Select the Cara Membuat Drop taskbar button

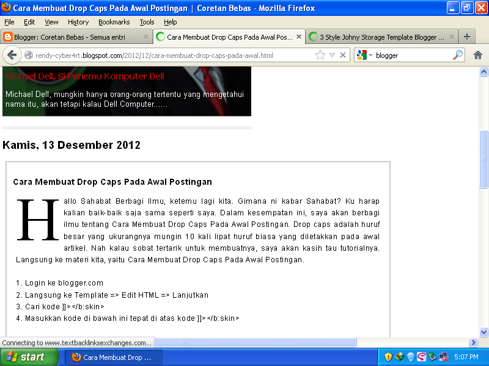point(114,357)
